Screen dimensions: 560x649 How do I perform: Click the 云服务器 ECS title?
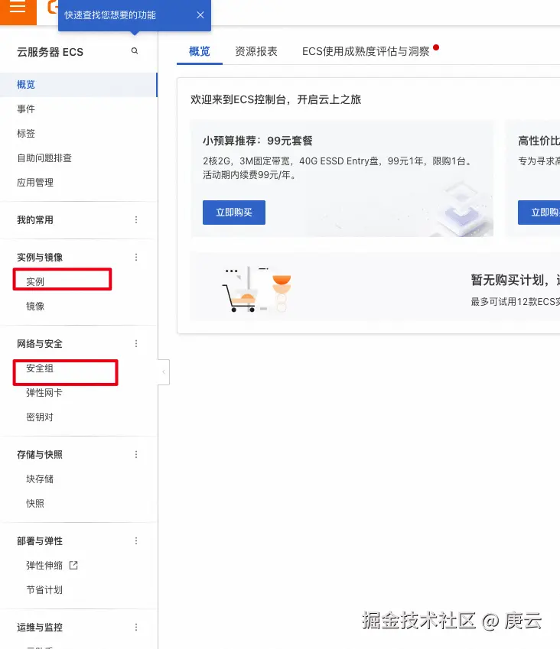click(50, 52)
